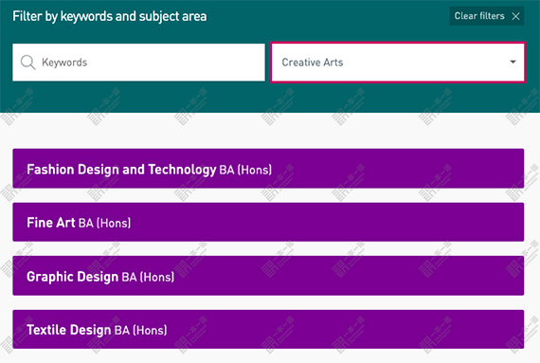Click BA (Hons) label beside Graphic Design

148,278
